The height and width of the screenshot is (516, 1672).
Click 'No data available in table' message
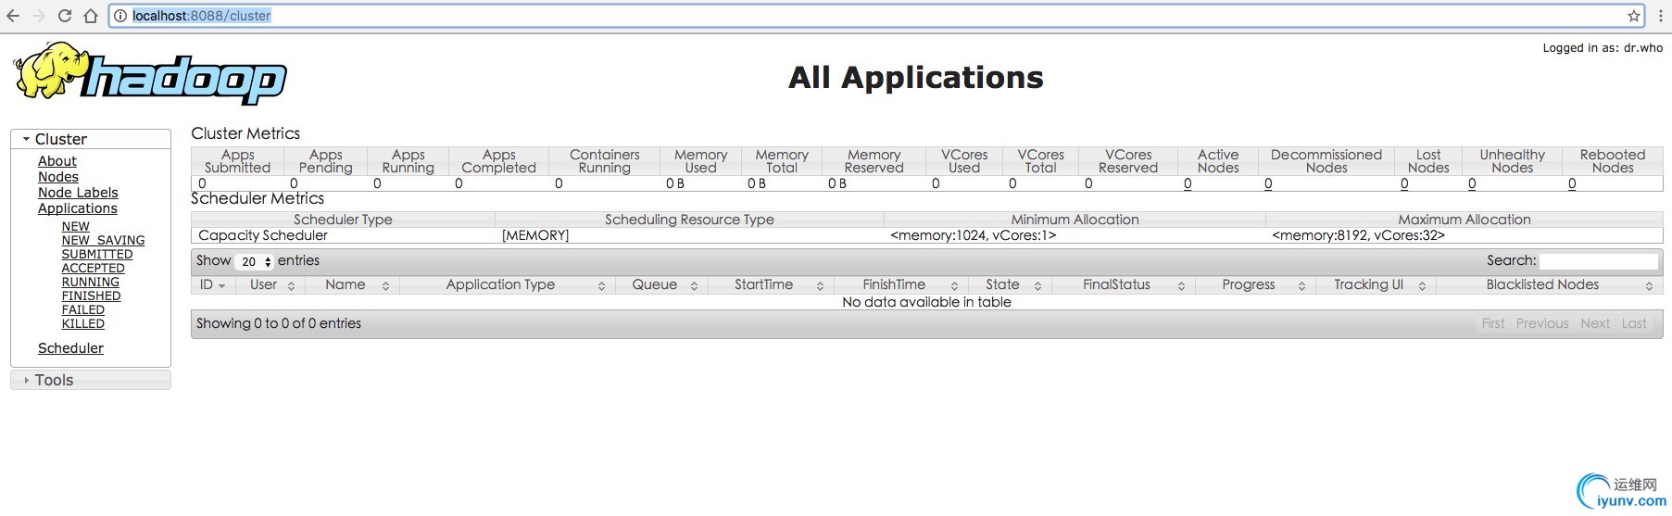pos(926,302)
